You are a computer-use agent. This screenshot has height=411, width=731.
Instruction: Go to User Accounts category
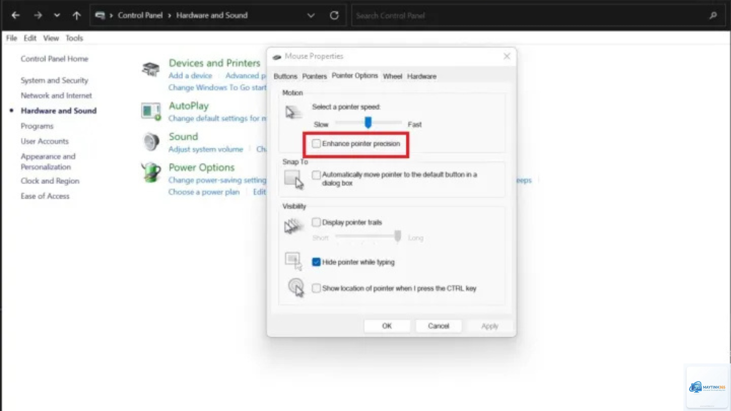tap(45, 141)
